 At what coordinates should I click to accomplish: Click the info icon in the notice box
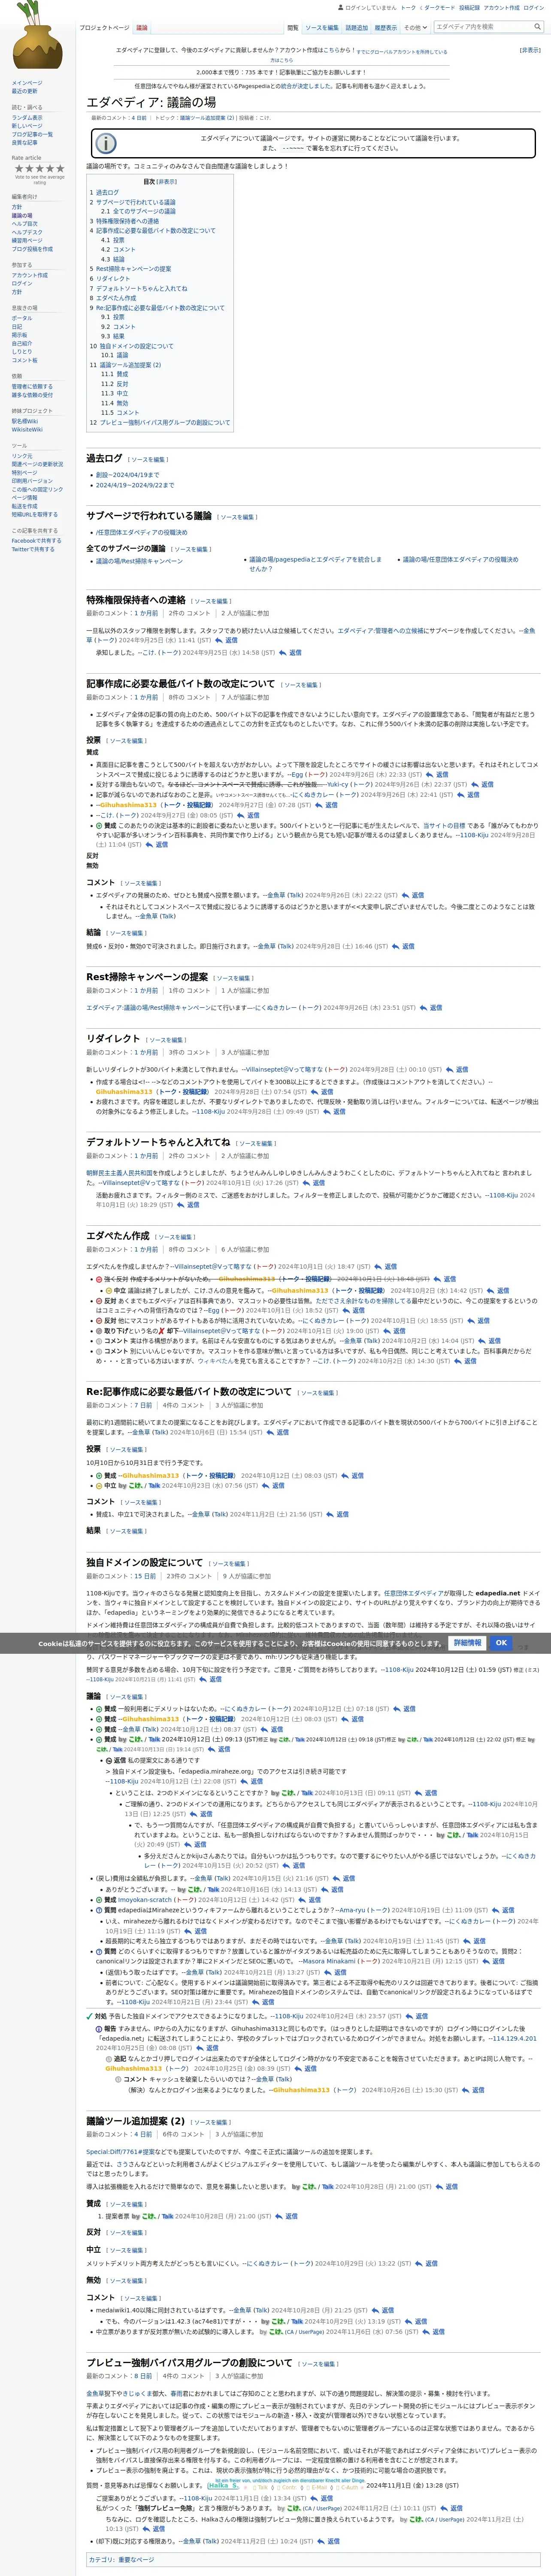pos(106,144)
